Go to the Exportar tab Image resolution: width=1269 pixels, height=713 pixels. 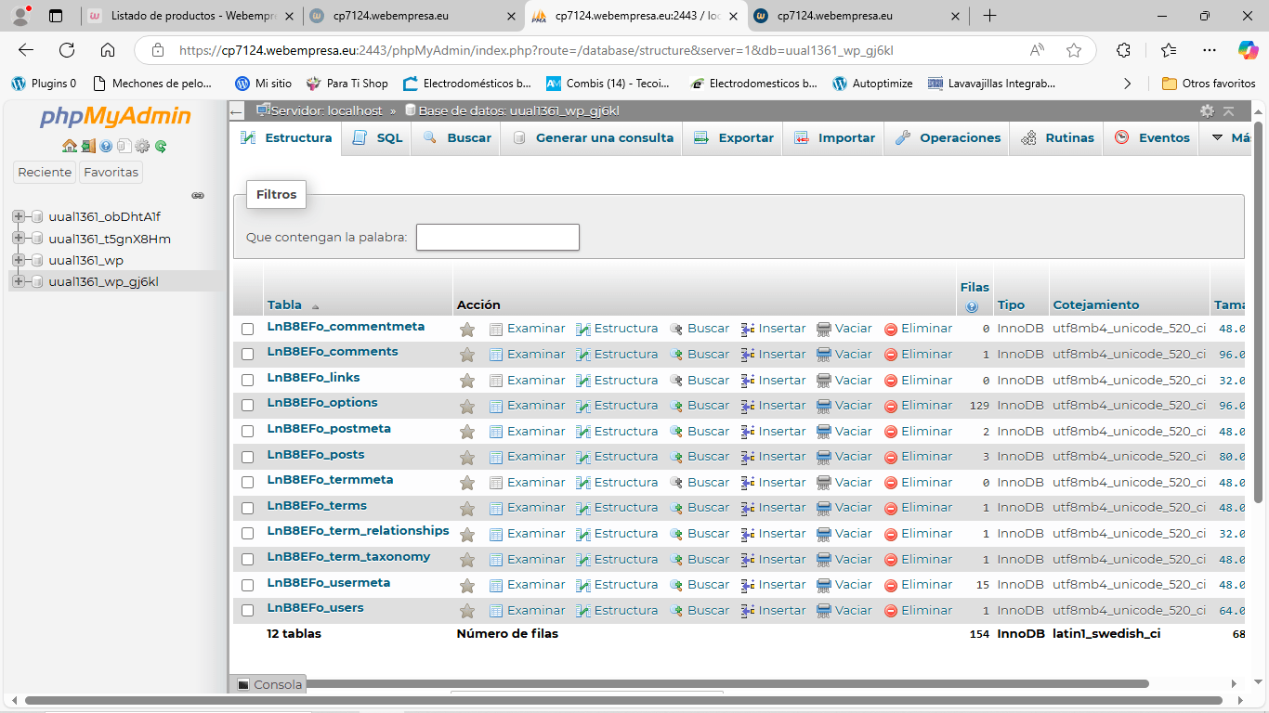tap(733, 137)
